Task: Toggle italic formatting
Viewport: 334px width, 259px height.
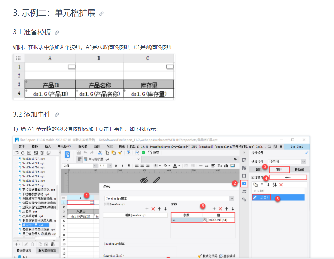Action: click(122, 166)
